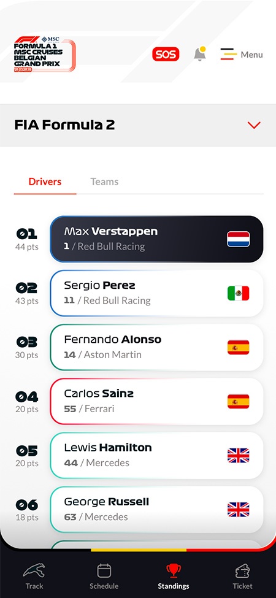Tap the Belgian Grand Prix logo

click(45, 54)
